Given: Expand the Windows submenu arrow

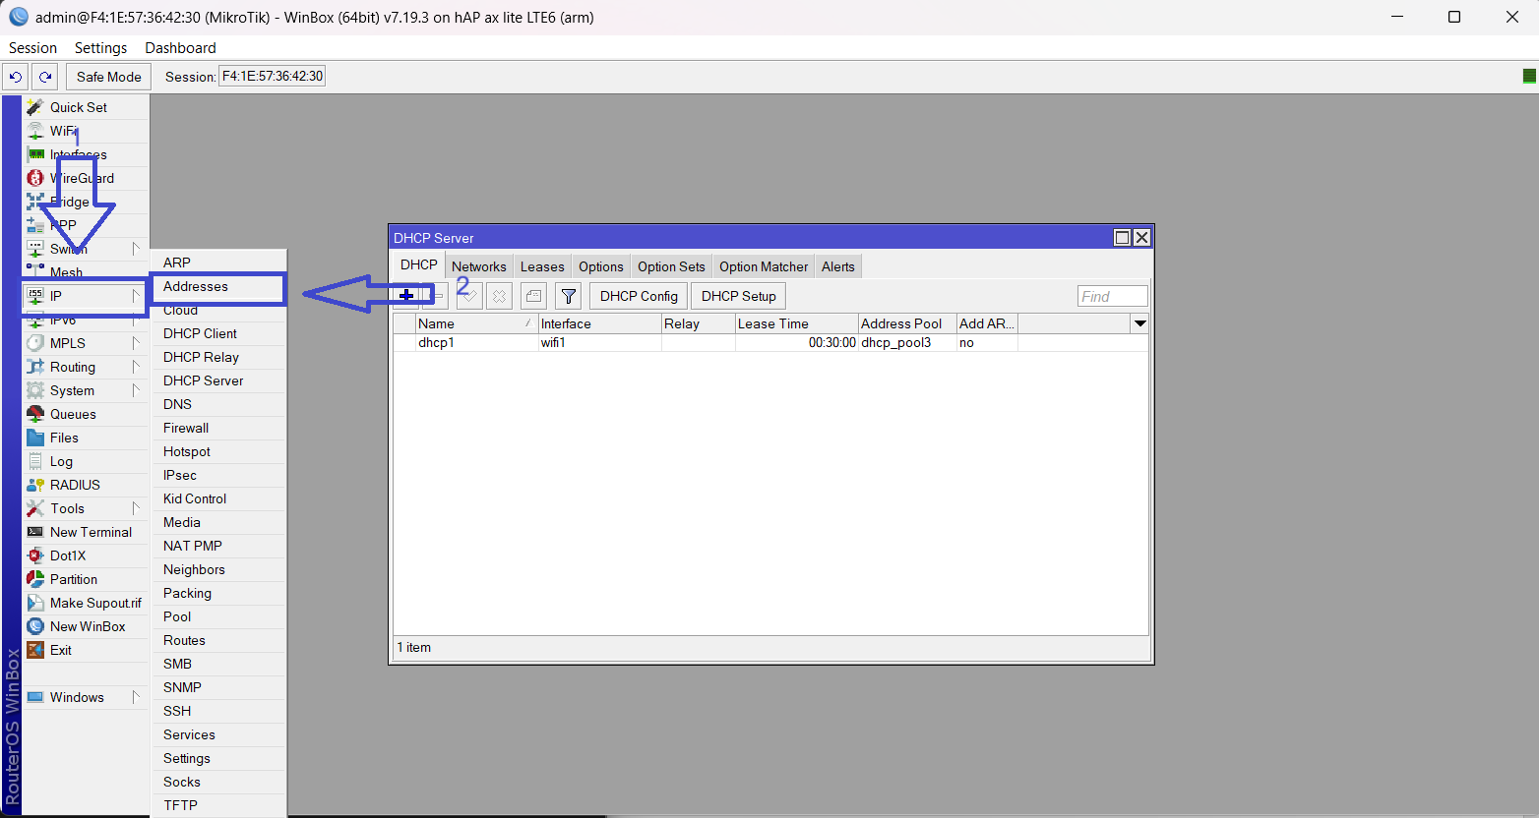Looking at the screenshot, I should click(136, 697).
